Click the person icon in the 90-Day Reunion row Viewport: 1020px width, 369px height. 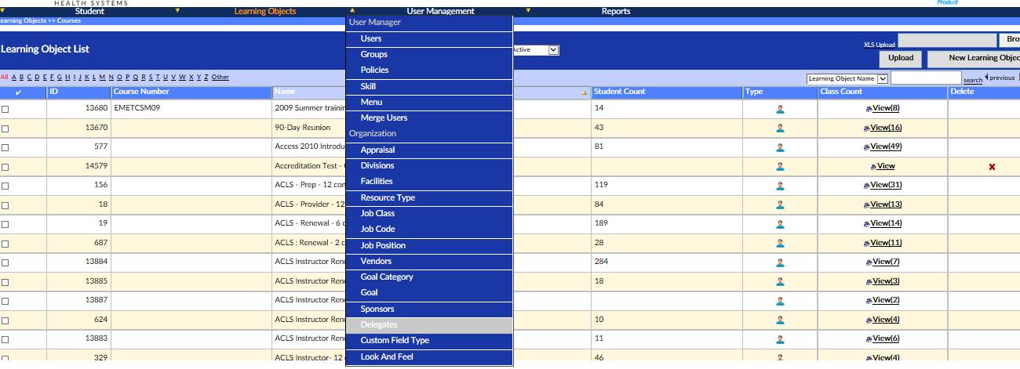pos(779,128)
